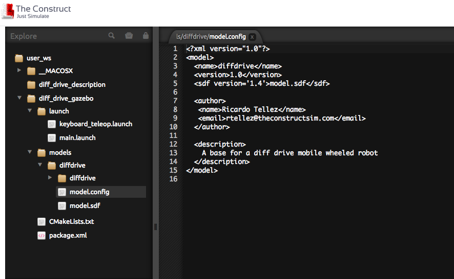Open keyboard_teleop.launch file
This screenshot has width=454, height=279.
pyautogui.click(x=95, y=124)
